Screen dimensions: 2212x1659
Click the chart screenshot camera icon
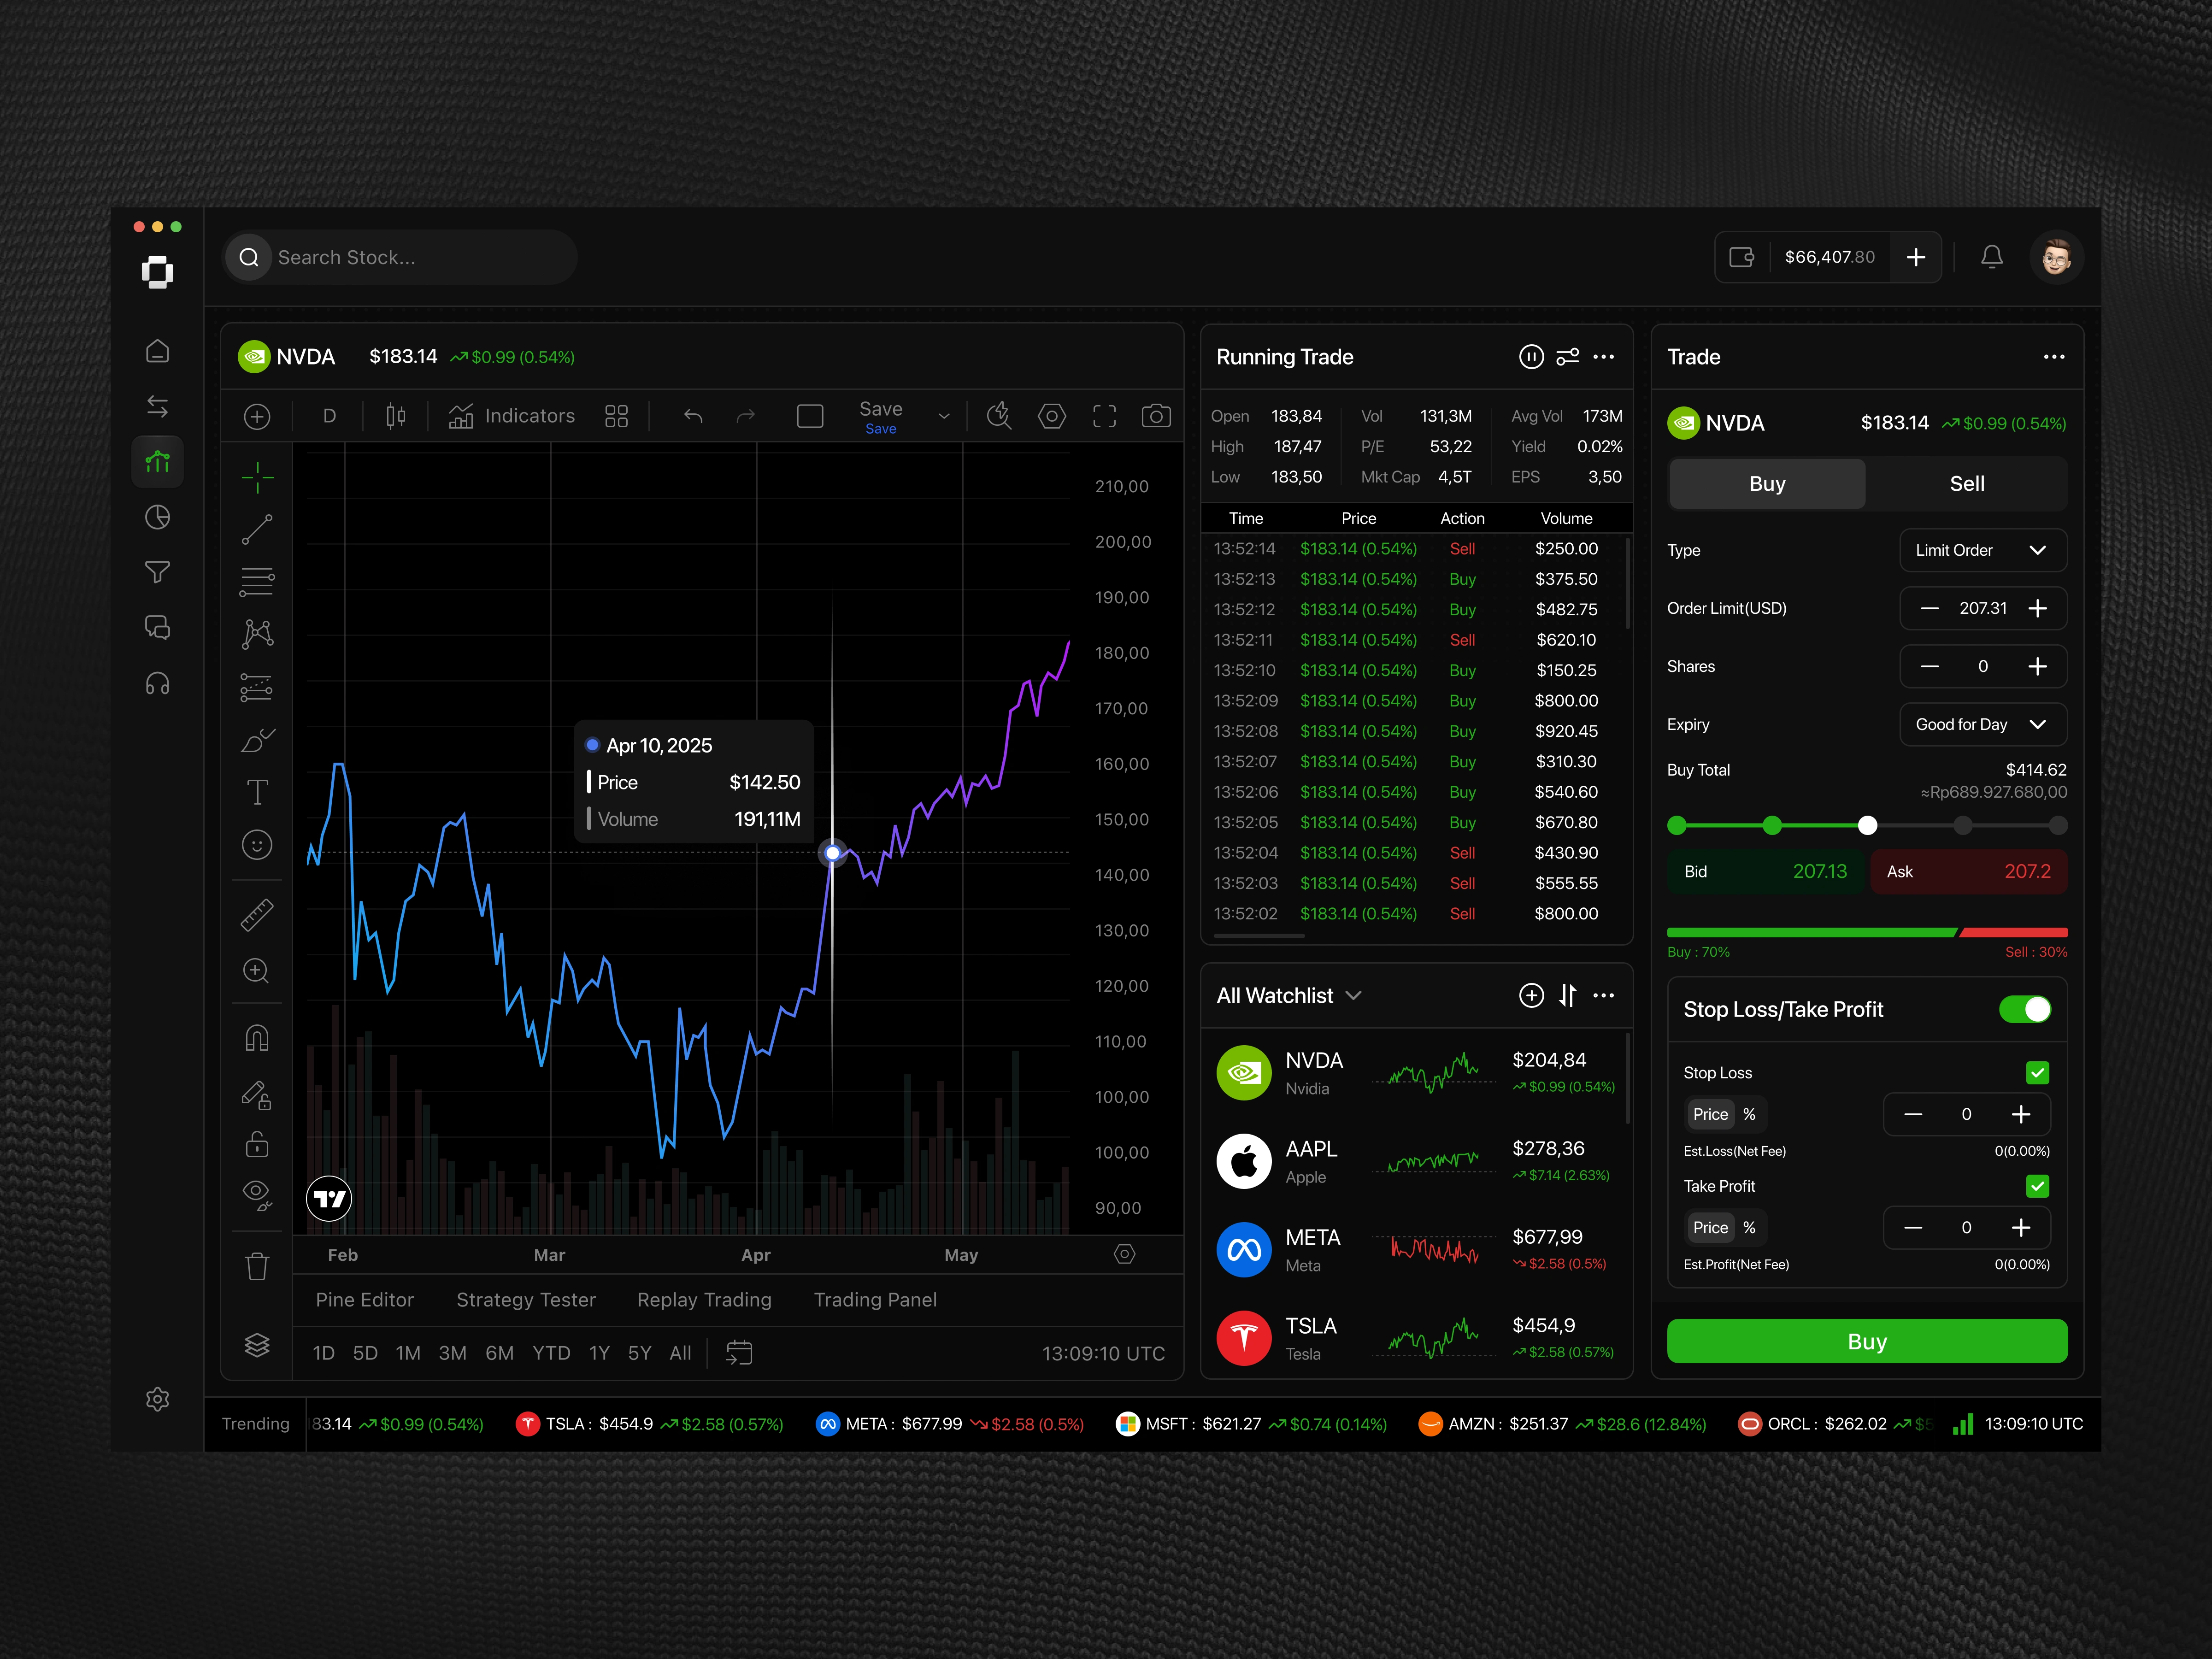pos(1156,416)
